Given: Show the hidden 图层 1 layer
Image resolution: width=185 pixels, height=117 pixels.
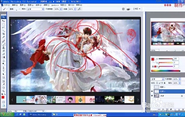Looking at the screenshot, I should pyautogui.click(x=152, y=87).
